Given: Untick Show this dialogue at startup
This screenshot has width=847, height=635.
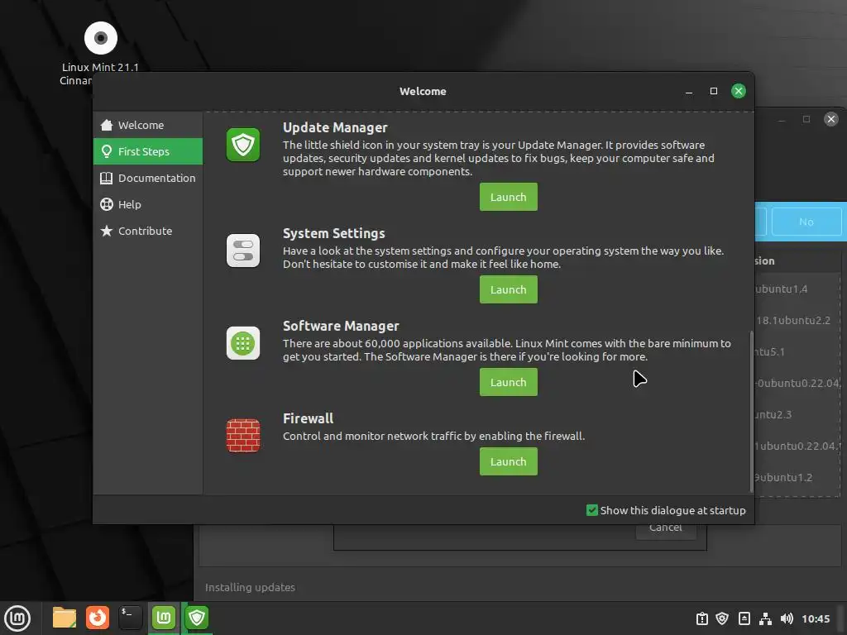Looking at the screenshot, I should [592, 510].
